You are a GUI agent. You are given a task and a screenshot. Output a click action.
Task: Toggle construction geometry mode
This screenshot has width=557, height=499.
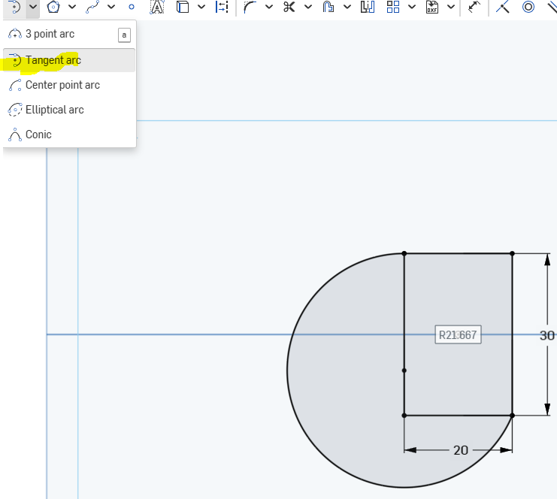[x=221, y=8]
